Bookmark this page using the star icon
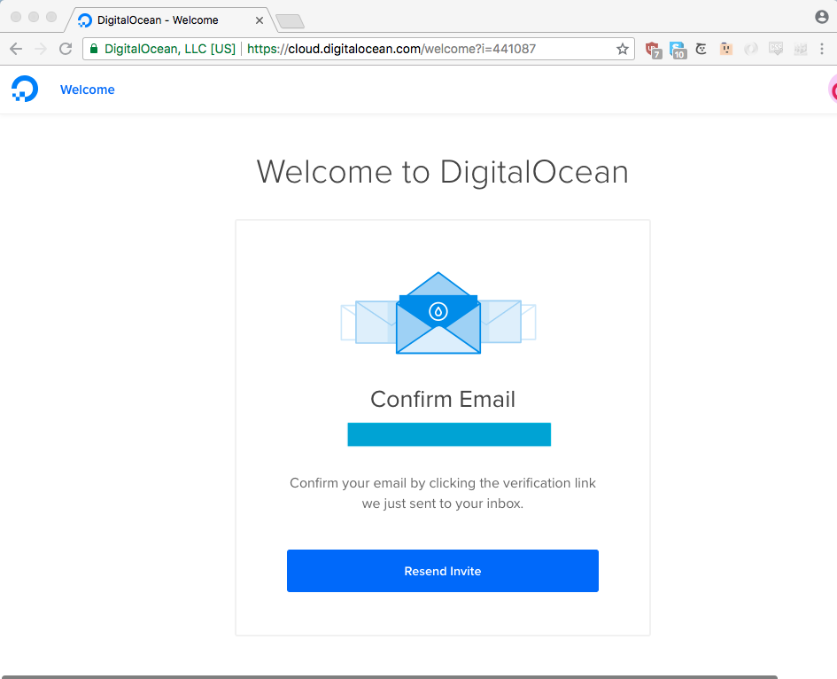The width and height of the screenshot is (837, 679). point(622,49)
